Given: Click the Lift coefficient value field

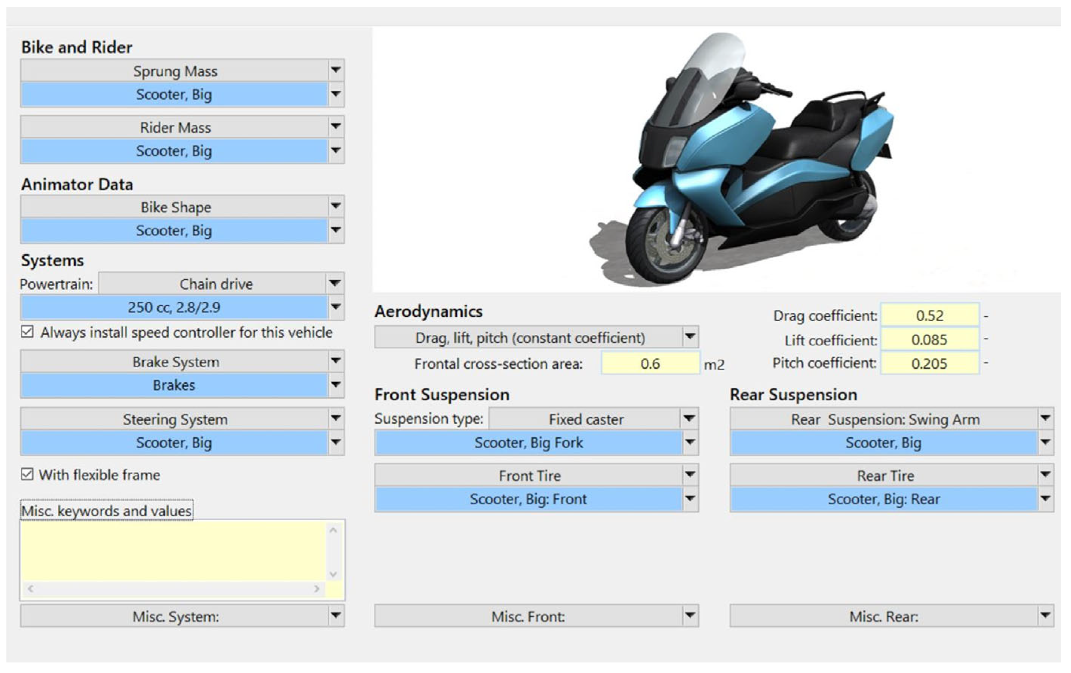Looking at the screenshot, I should pos(930,340).
